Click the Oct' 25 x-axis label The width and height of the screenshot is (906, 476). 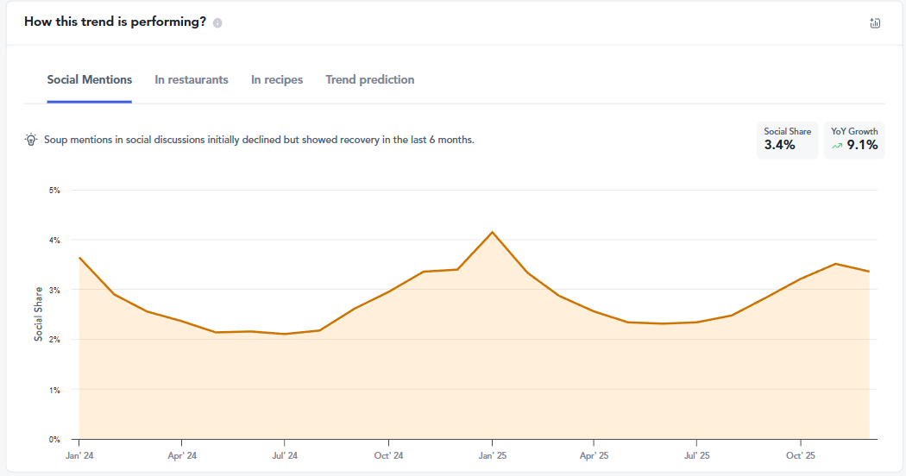(x=800, y=454)
